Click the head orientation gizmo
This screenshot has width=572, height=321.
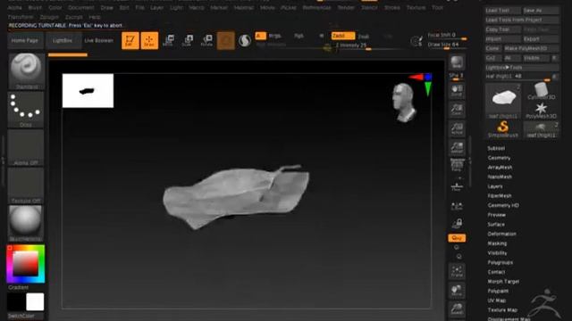pyautogui.click(x=403, y=103)
